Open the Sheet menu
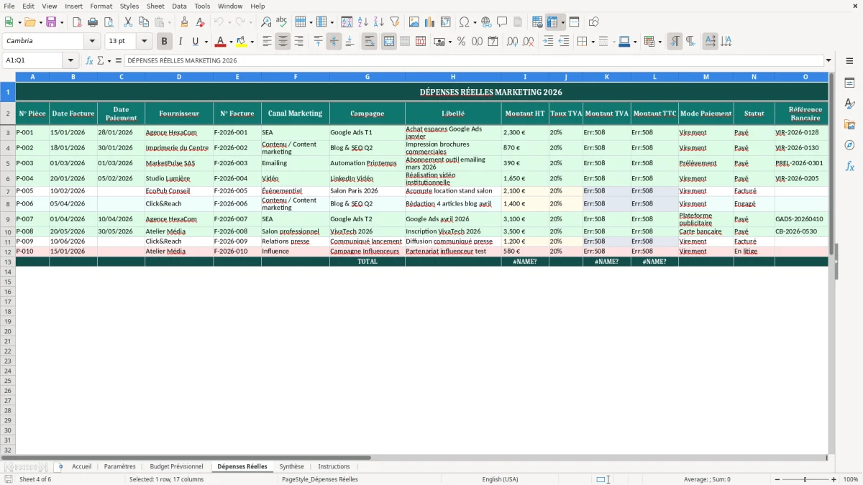 [155, 6]
